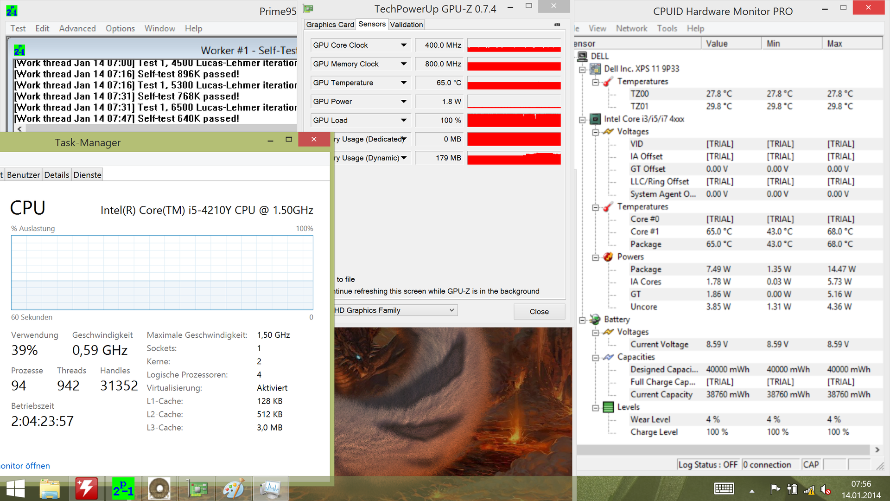This screenshot has height=501, width=890.
Task: Open the Details tab in Task-Manager
Action: click(x=57, y=175)
